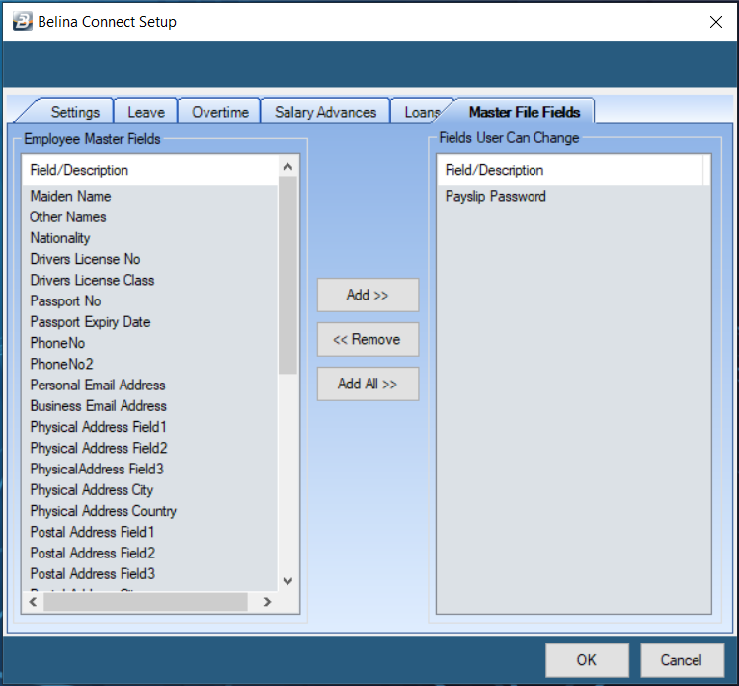Select Postal Address Field3
The width and height of the screenshot is (739, 686).
(93, 573)
